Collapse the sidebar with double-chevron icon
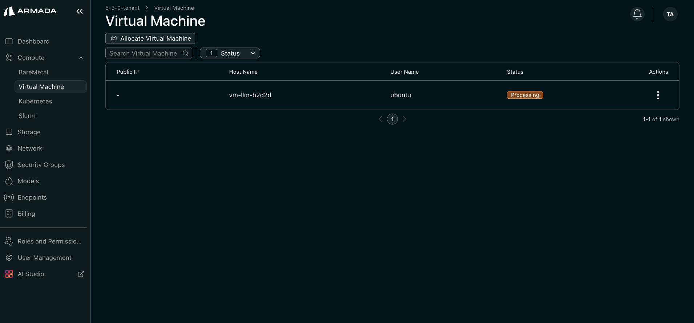The width and height of the screenshot is (694, 323). click(x=80, y=11)
